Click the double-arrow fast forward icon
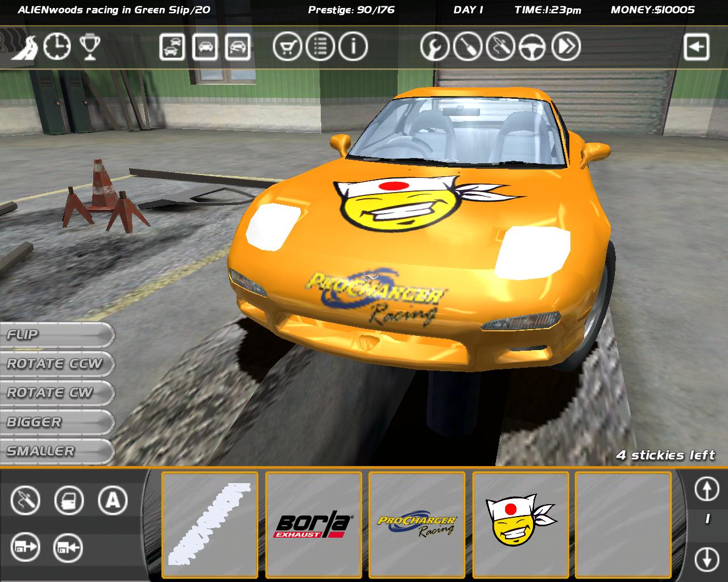This screenshot has width=728, height=582. 566,47
